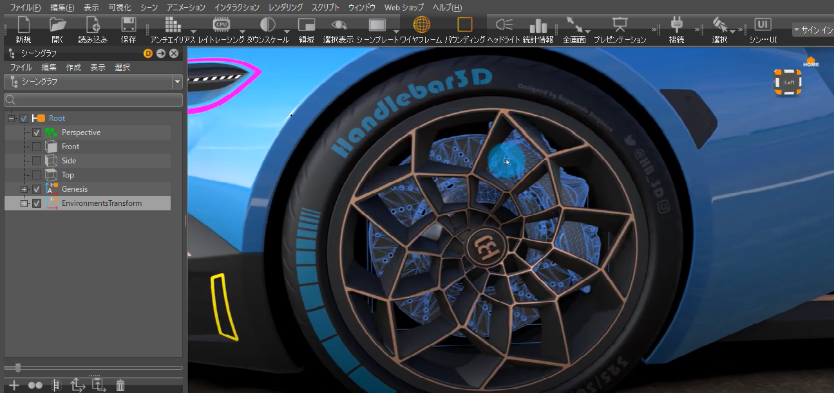834x393 pixels.
Task: Toggle ヘッドライト headlight
Action: tap(504, 30)
